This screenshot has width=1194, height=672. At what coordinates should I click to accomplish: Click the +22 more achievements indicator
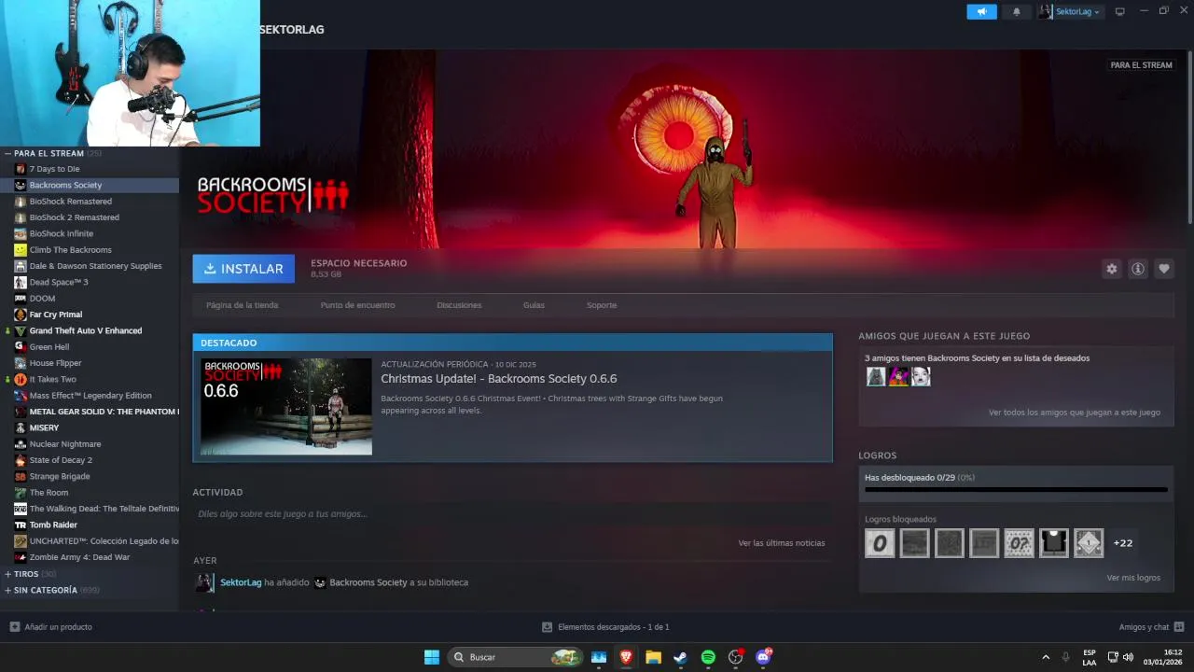click(x=1123, y=543)
